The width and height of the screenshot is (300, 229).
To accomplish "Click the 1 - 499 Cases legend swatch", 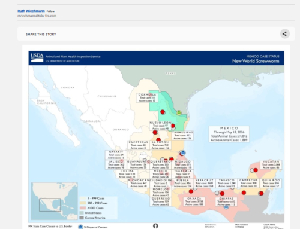I will pos(83,199).
